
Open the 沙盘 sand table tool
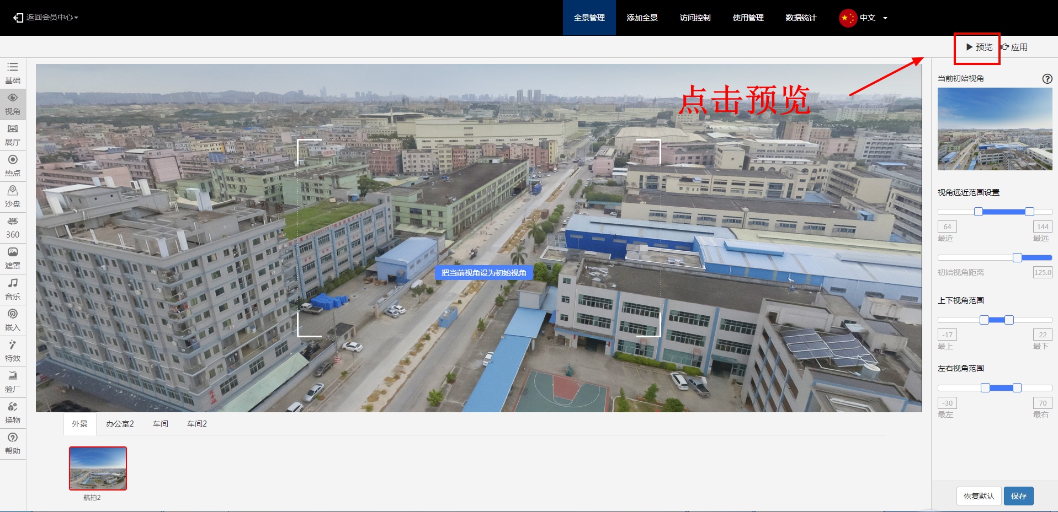click(x=13, y=196)
